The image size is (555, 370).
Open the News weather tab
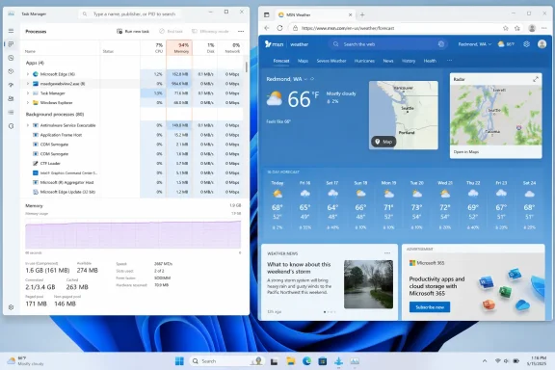[x=388, y=61]
